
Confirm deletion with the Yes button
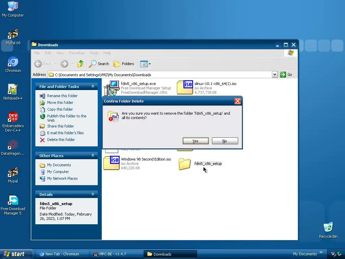195,141
